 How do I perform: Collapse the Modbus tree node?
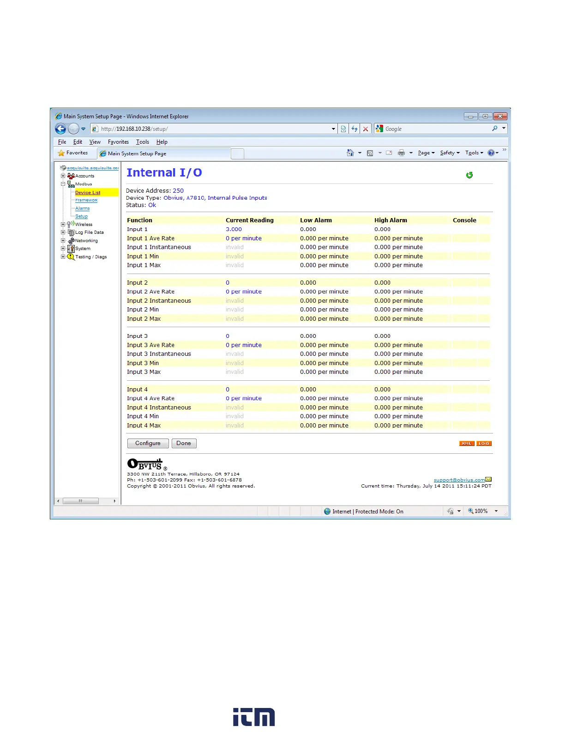click(63, 184)
